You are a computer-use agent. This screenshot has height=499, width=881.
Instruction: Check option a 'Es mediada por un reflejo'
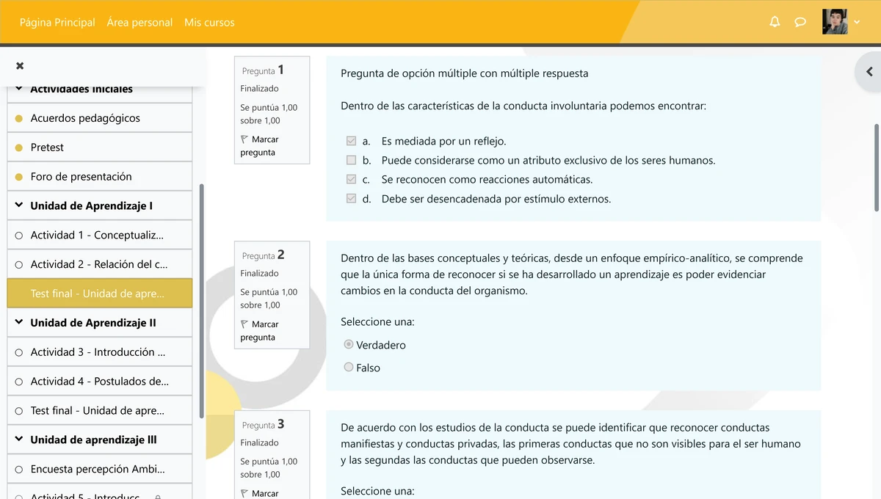[x=351, y=140]
